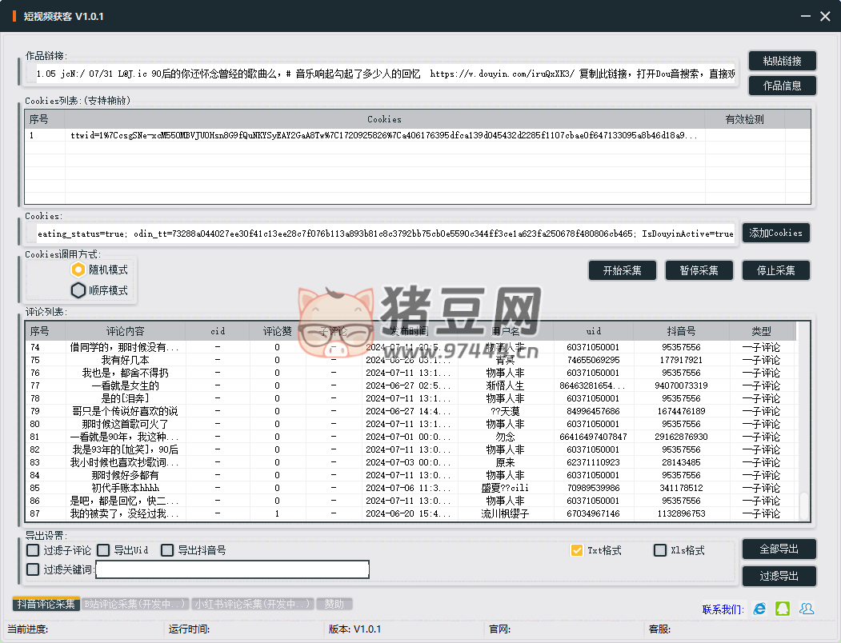Screen dimensions: 841x643
Task: Select 顺序模式 radio option
Action: coord(78,290)
